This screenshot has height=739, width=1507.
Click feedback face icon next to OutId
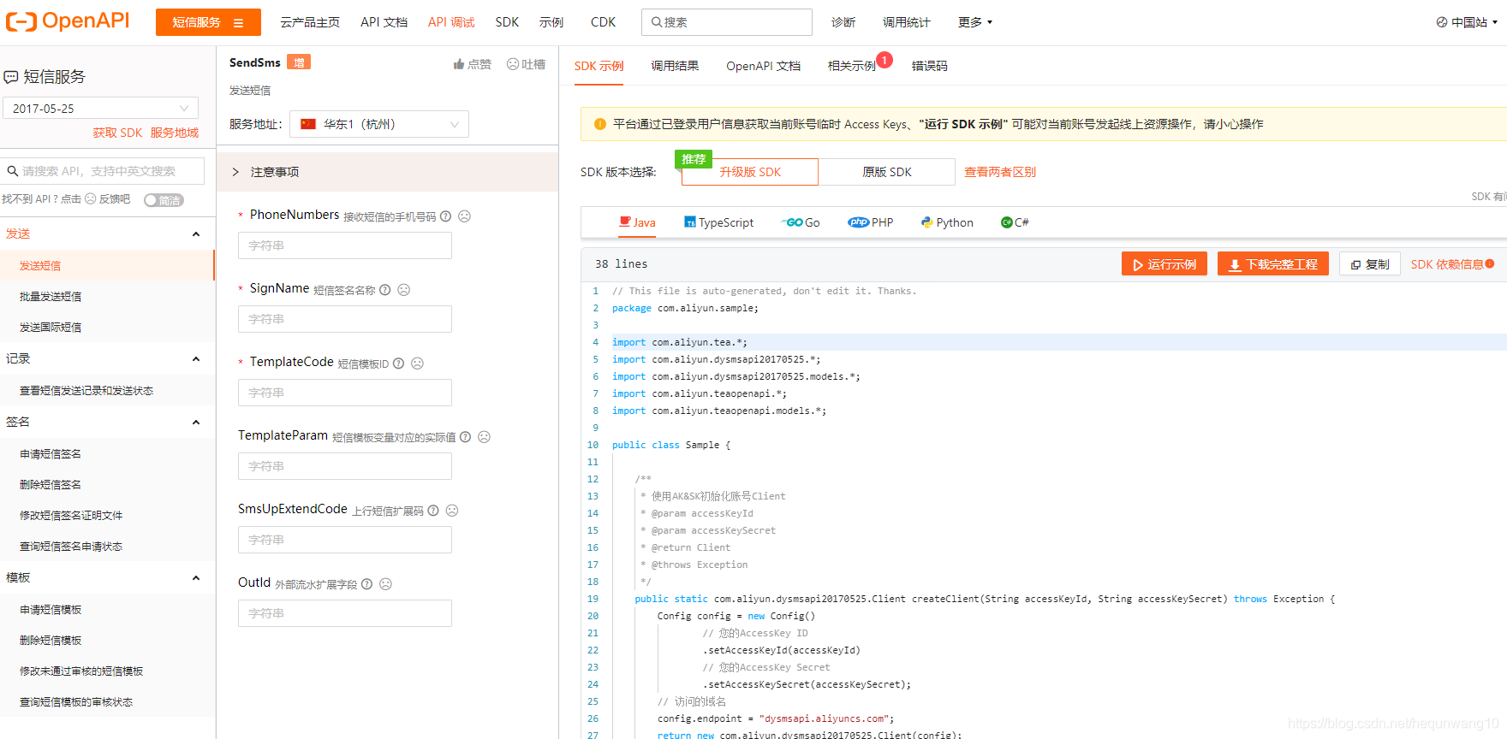click(x=385, y=584)
